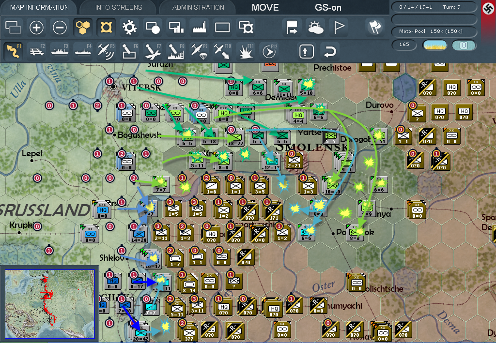Click the light-blue 0 indicator pill
This screenshot has width=496, height=343.
[464, 45]
